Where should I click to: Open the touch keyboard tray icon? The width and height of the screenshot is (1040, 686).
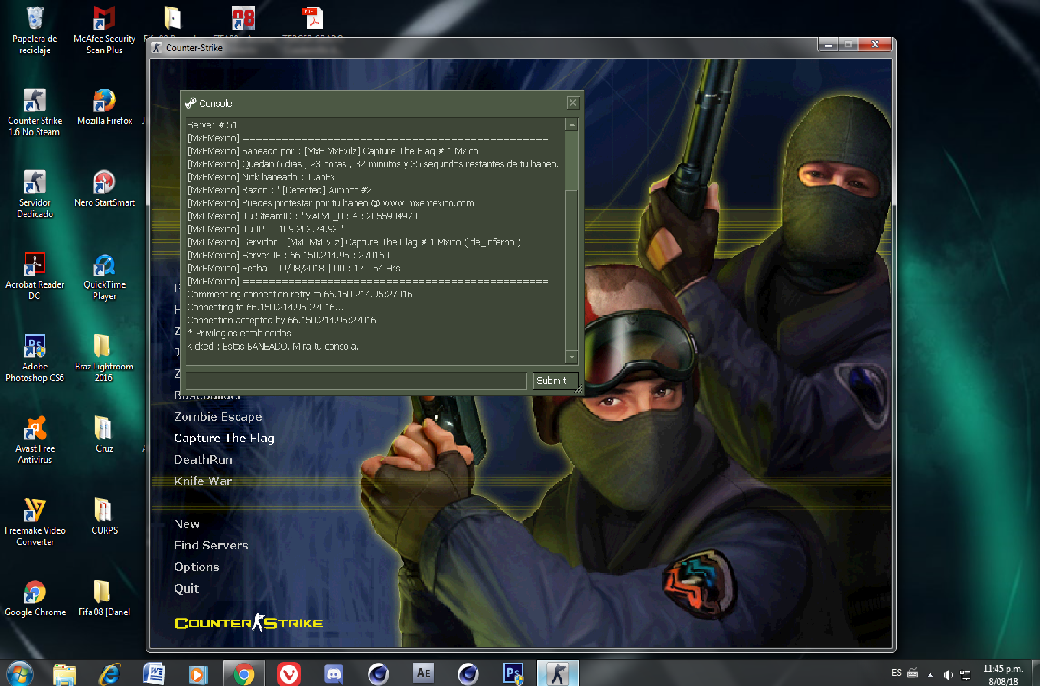click(x=913, y=673)
